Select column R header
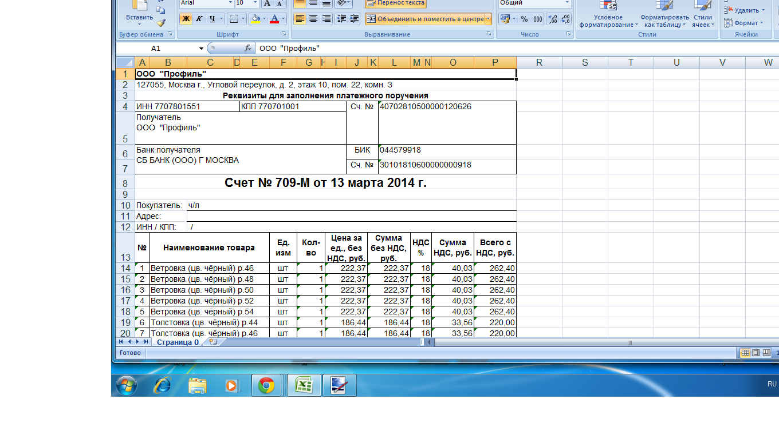The width and height of the screenshot is (779, 439). [x=539, y=62]
